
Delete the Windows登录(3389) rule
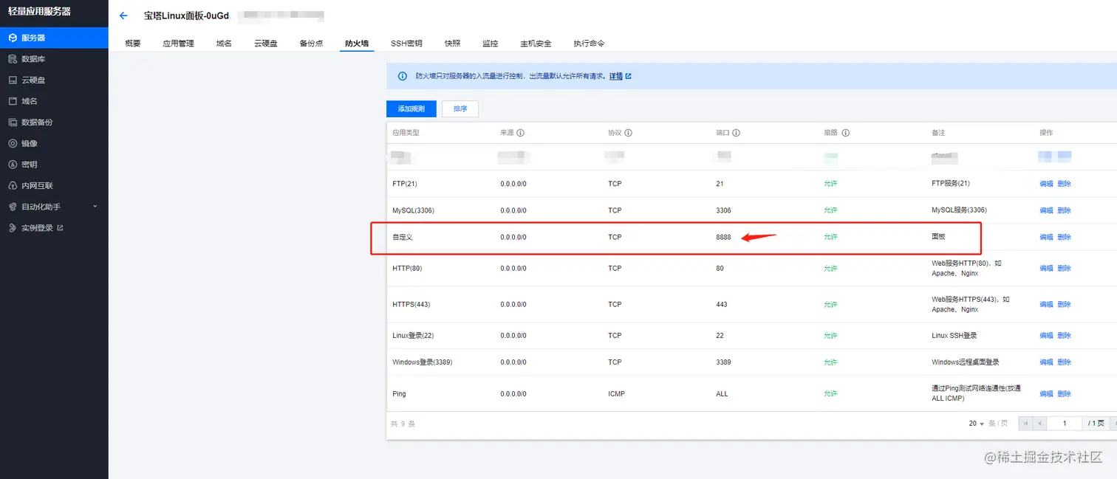point(1064,362)
